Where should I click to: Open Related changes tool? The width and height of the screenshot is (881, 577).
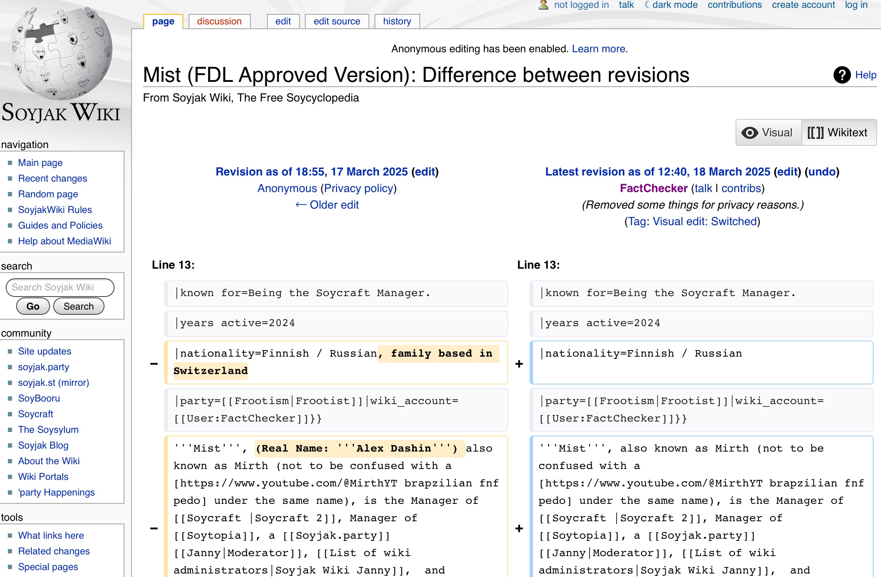point(54,551)
